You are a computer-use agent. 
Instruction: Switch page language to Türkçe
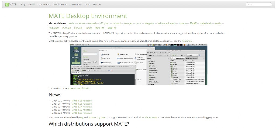(89, 28)
